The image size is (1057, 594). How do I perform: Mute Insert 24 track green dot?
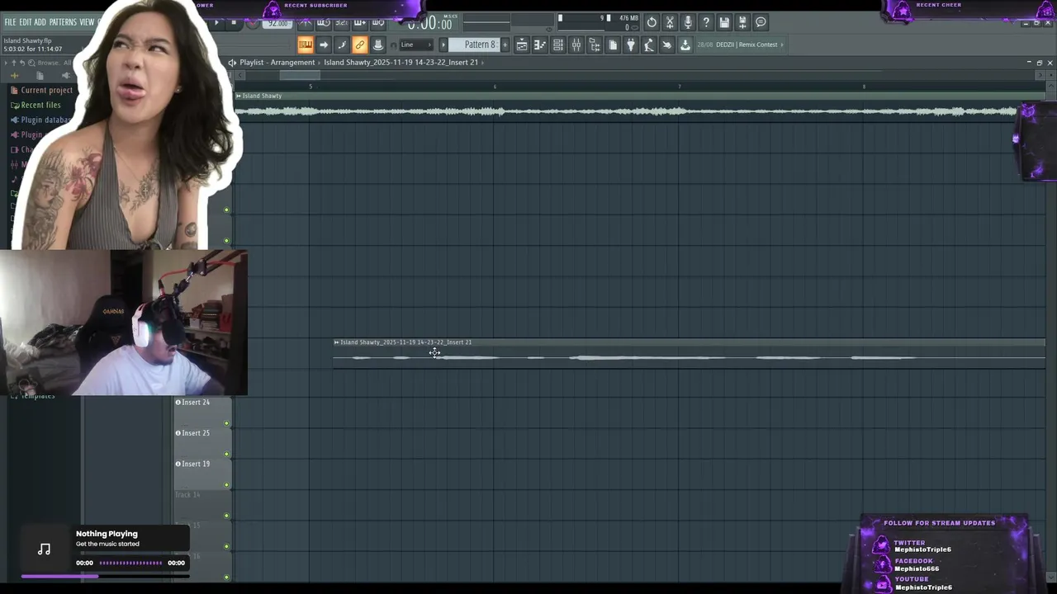pos(226,423)
